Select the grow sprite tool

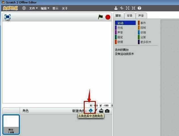pos(128,8)
